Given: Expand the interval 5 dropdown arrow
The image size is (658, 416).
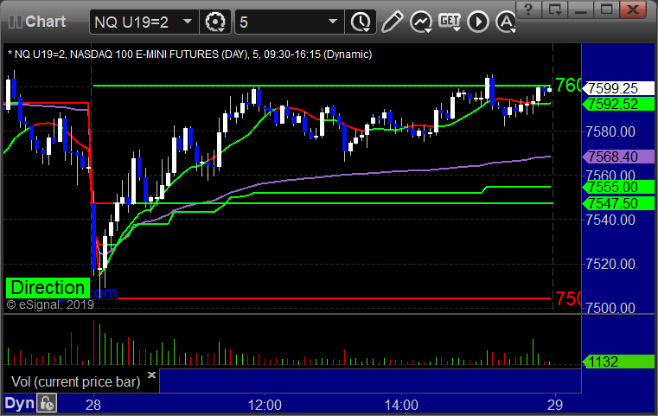Looking at the screenshot, I should (x=333, y=22).
